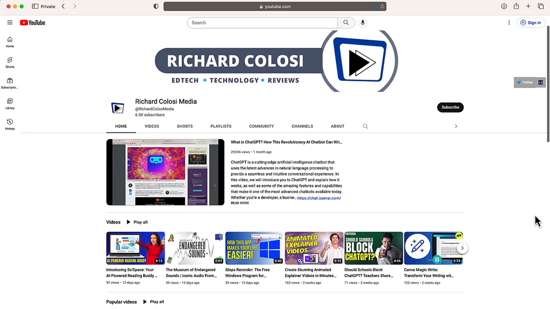This screenshot has width=550, height=309.
Task: Expand the description's chat.openai.com link
Action: pyautogui.click(x=320, y=198)
